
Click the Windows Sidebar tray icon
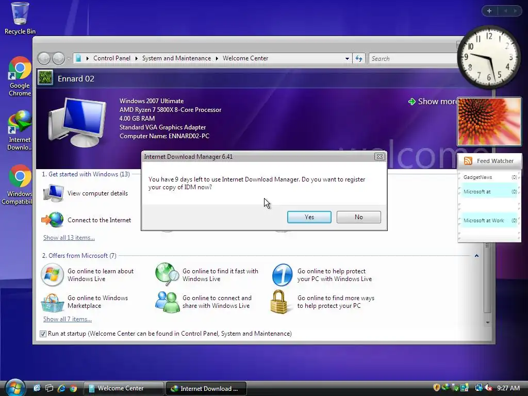tap(465, 388)
